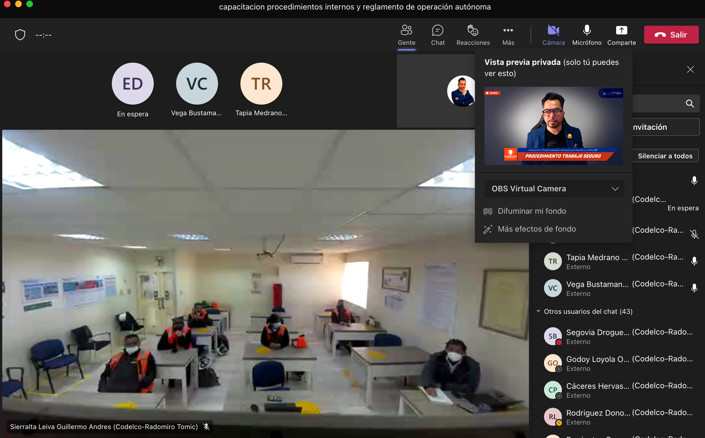Click the search magnifier in participants panel
Viewport: 705px width, 438px height.
(690, 103)
